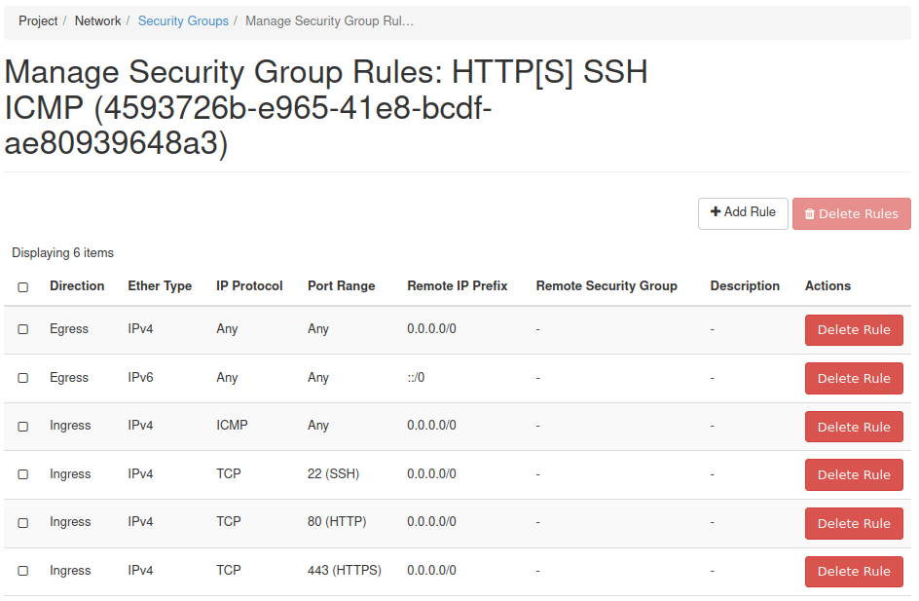Open Security Groups breadcrumb link
Screen dimensions: 919x601
(183, 20)
